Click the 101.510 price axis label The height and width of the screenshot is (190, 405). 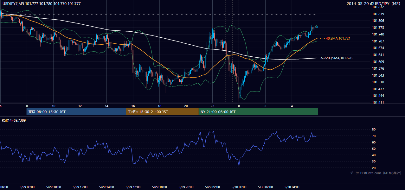coord(378,82)
